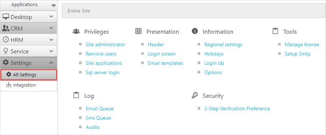Open 2-Step Verification Preference link
This screenshot has height=135, width=326.
click(237, 109)
